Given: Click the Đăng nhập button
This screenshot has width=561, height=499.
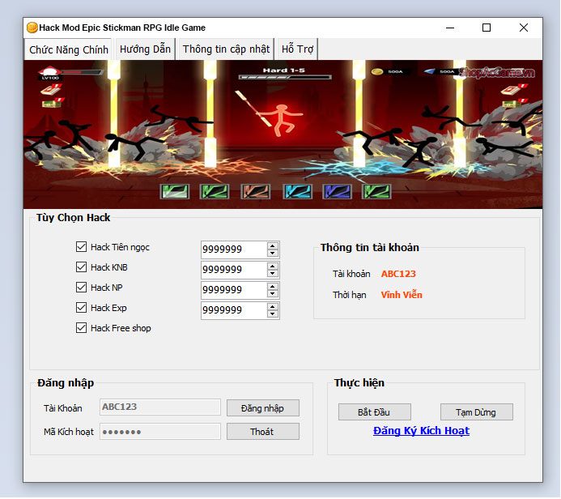Looking at the screenshot, I should coord(263,408).
